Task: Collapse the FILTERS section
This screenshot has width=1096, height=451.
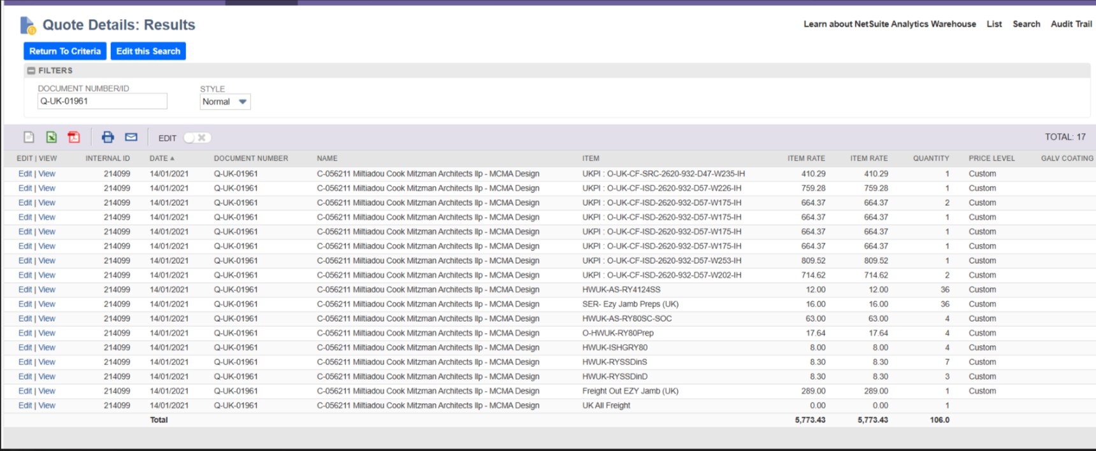Action: click(31, 71)
